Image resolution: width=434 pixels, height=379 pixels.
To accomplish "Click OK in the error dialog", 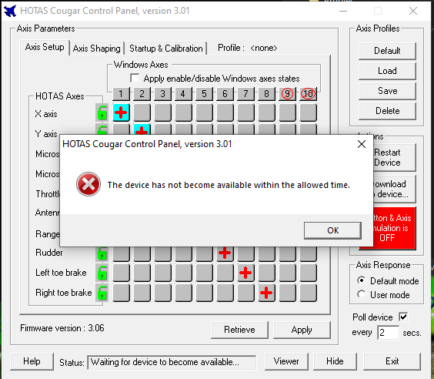I will pos(332,230).
